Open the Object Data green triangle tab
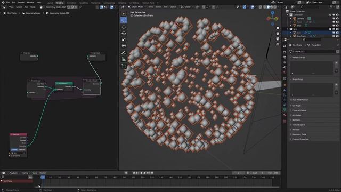The height and width of the screenshot is (192, 341). click(x=285, y=110)
